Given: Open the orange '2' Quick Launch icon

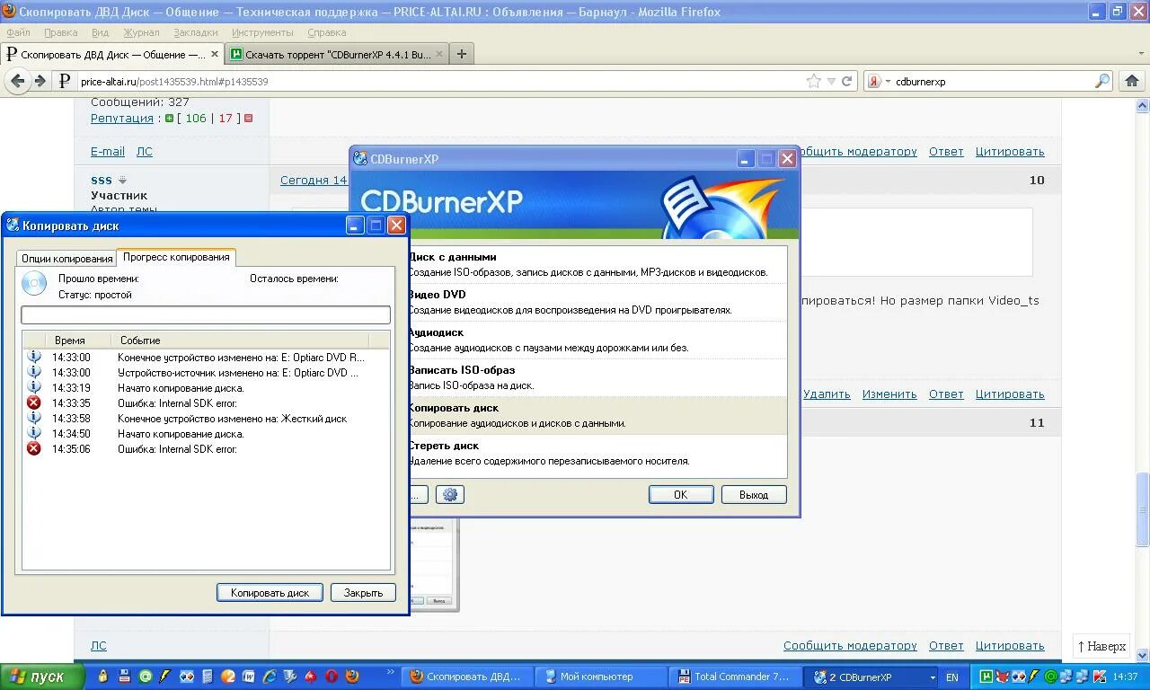Looking at the screenshot, I should click(x=228, y=677).
